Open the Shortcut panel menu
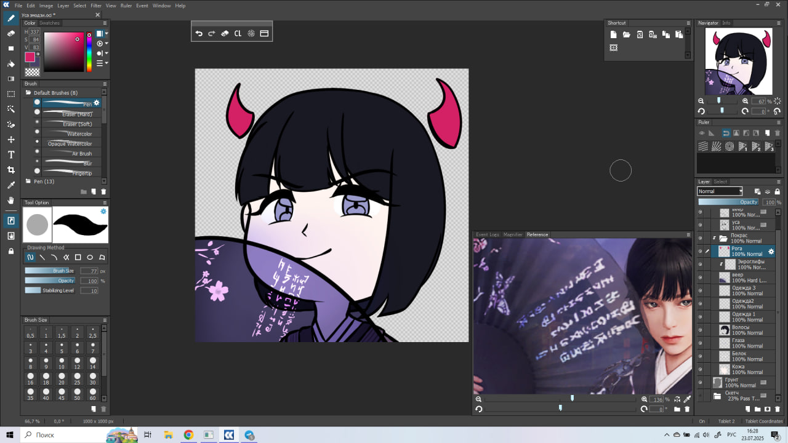The height and width of the screenshot is (443, 788). [x=688, y=23]
